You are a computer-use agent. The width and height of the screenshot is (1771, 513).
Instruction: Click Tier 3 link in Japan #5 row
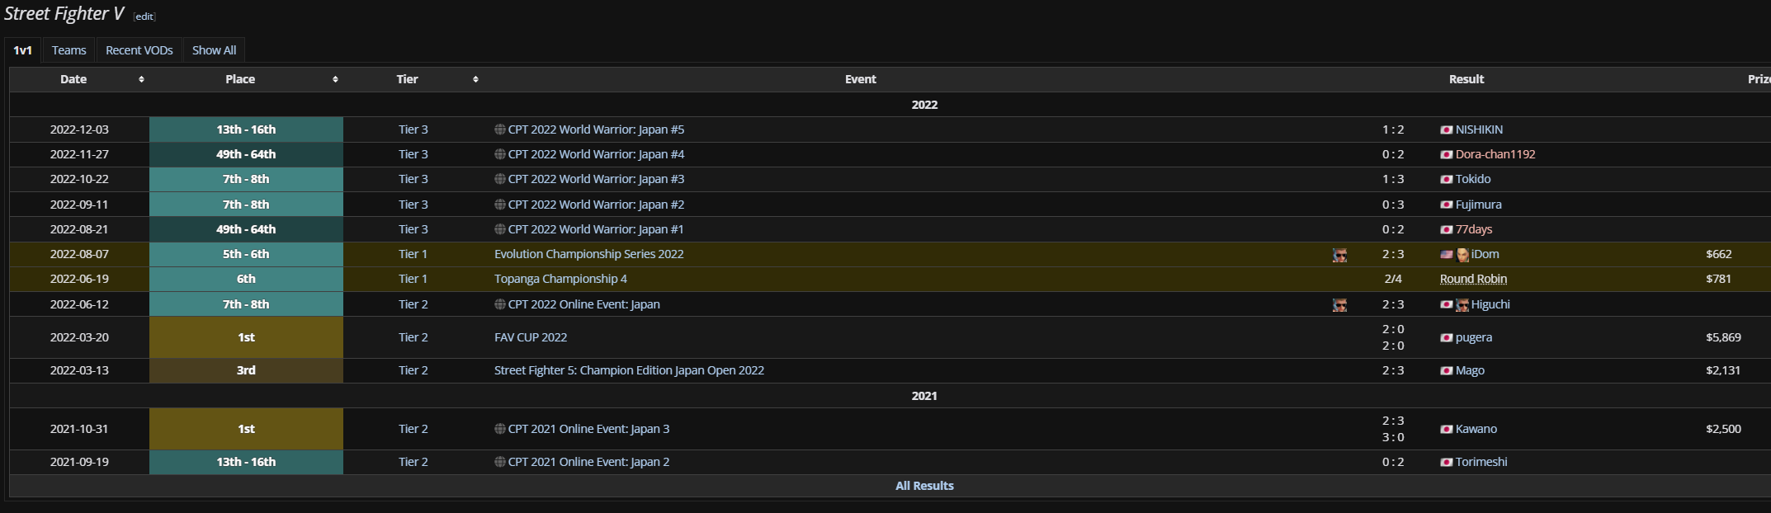point(413,129)
